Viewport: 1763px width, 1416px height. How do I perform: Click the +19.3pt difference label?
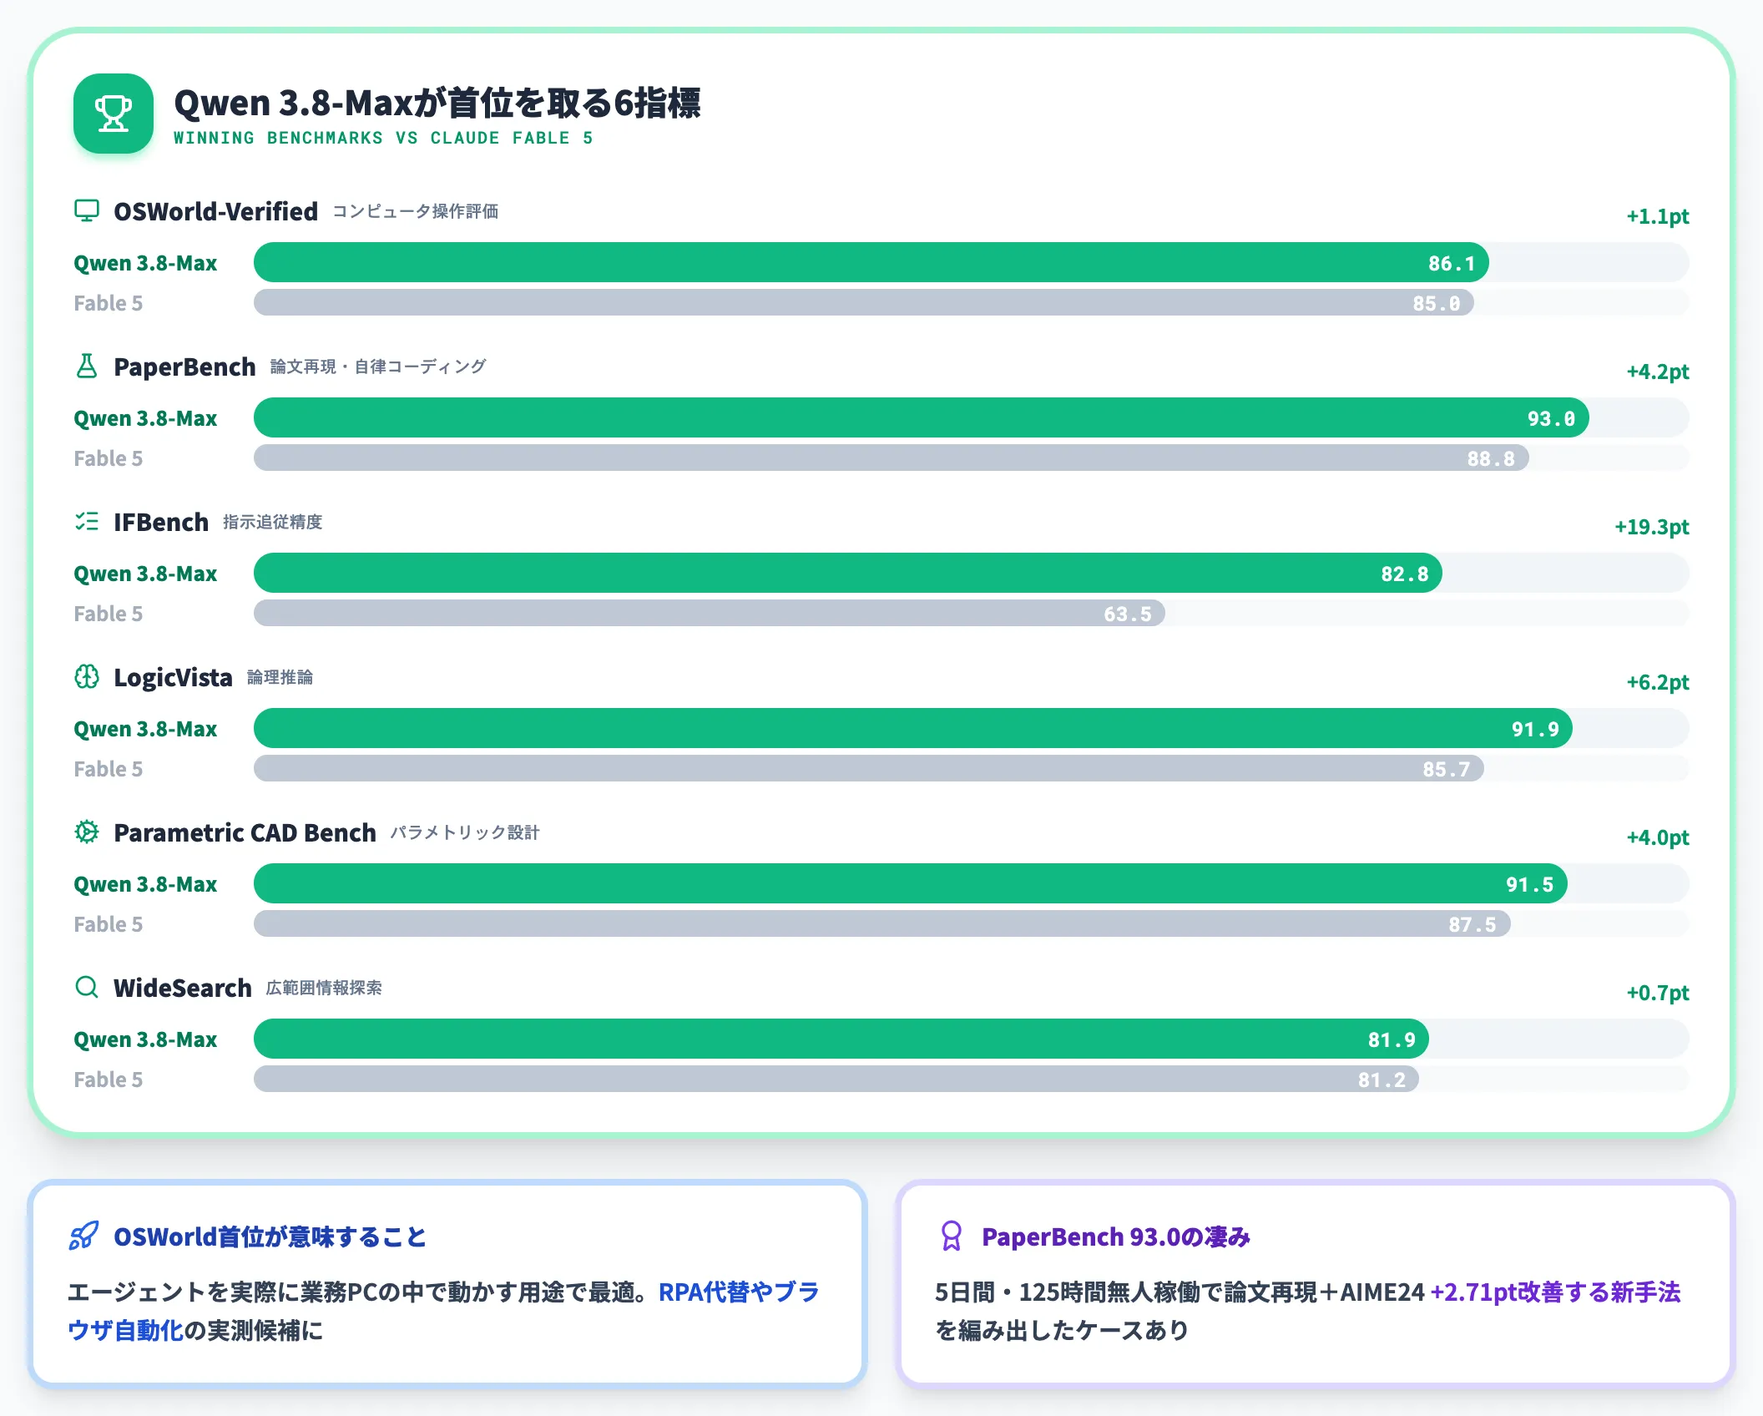tap(1651, 527)
